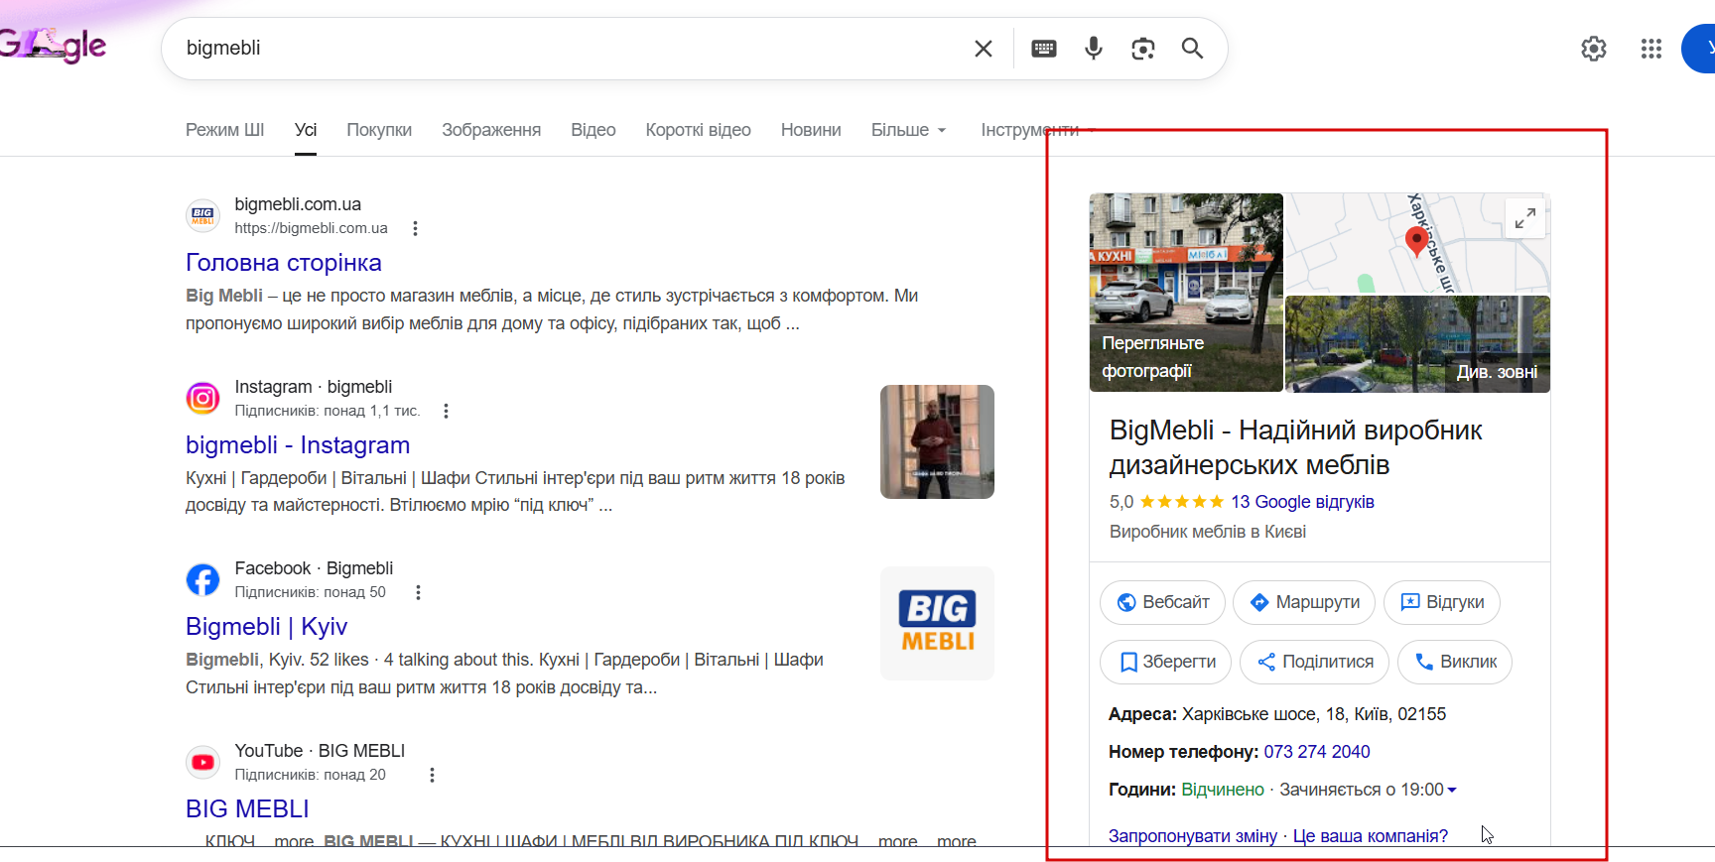Viewport: 1715px width, 862px height.
Task: Open the Зображення tab
Action: pos(491,130)
